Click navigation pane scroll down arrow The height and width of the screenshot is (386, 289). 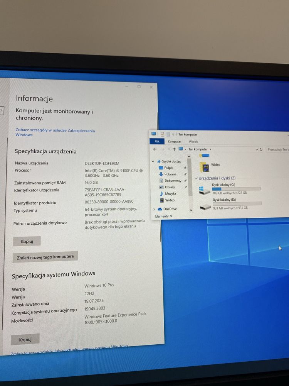(191, 210)
